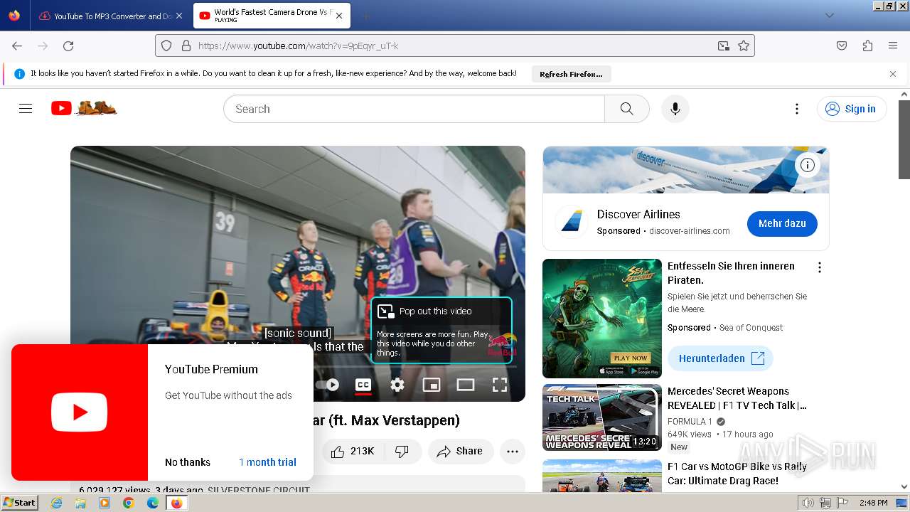Reload the current page
Image resolution: width=910 pixels, height=512 pixels.
pyautogui.click(x=68, y=46)
